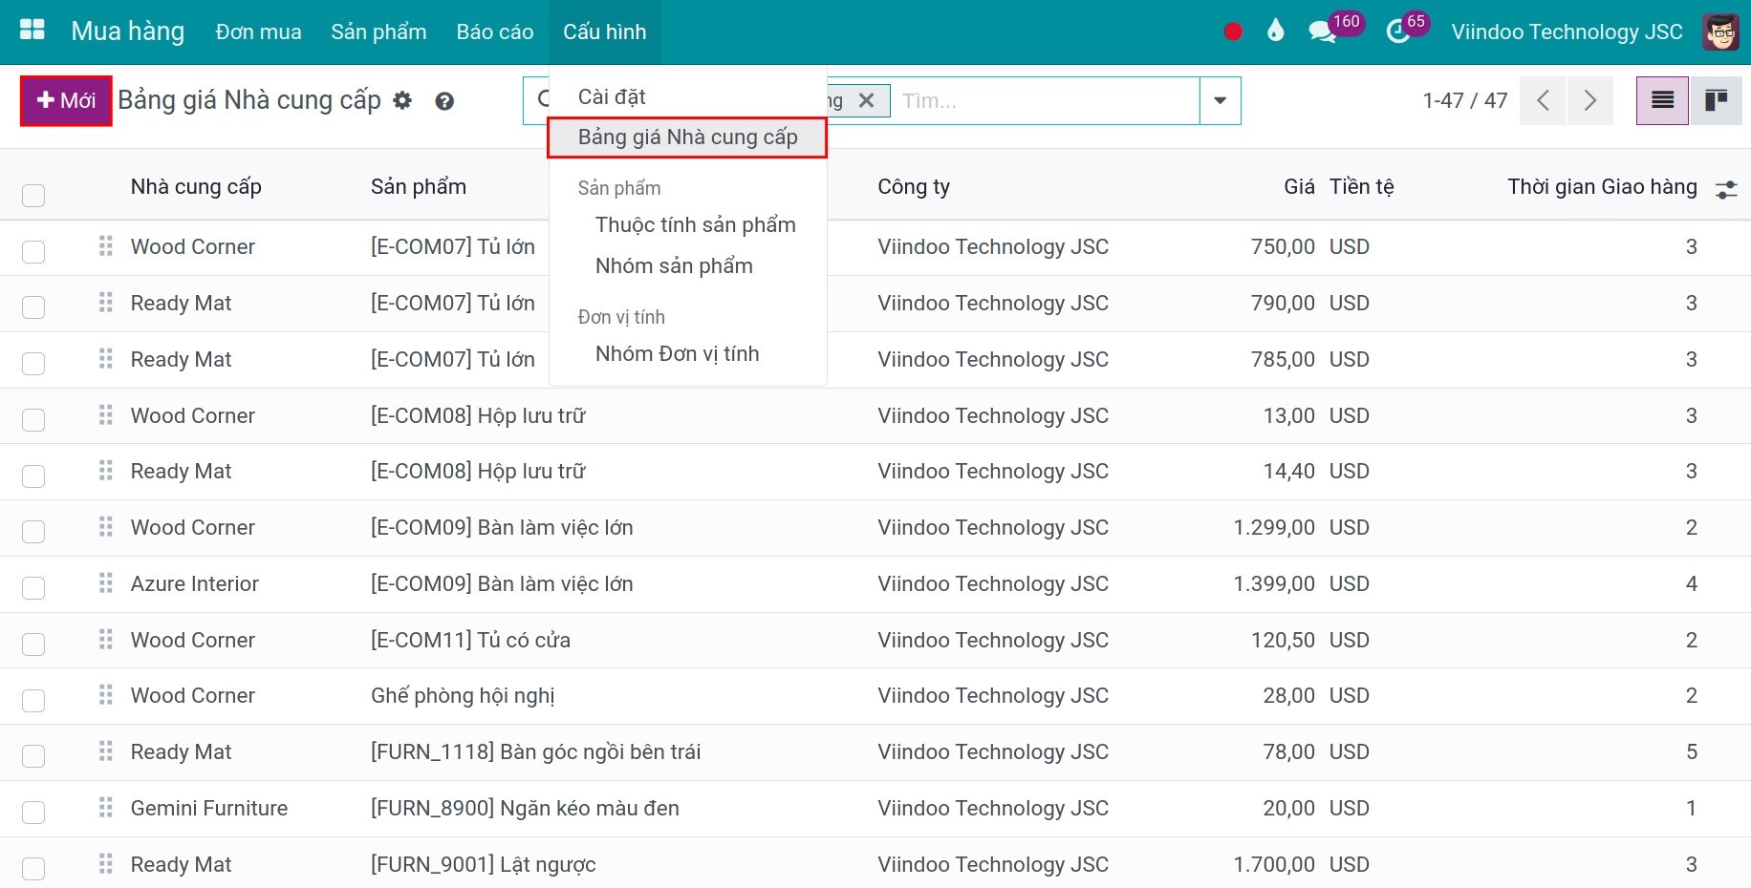This screenshot has height=888, width=1751.
Task: Go to next page arrow
Action: [1589, 100]
